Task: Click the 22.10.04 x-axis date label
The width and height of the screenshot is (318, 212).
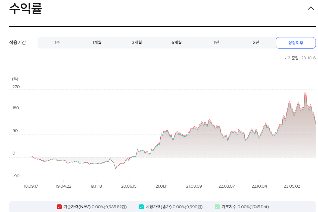Action: pos(259,186)
